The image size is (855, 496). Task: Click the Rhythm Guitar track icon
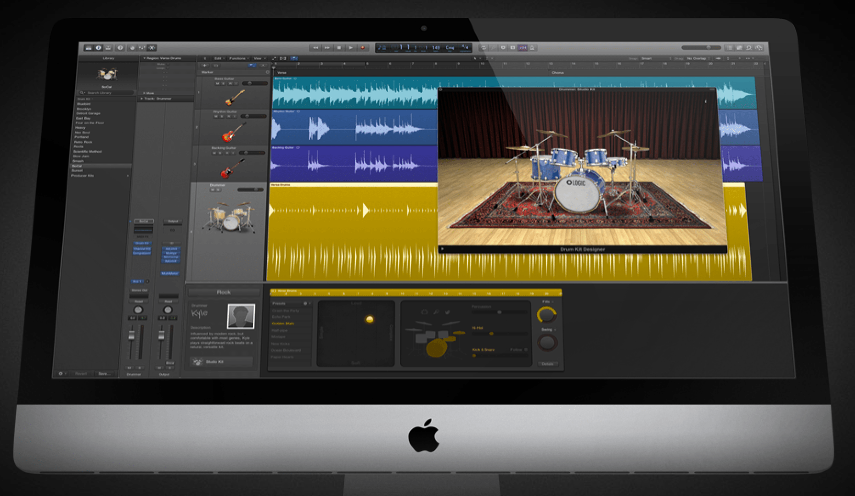[x=234, y=132]
